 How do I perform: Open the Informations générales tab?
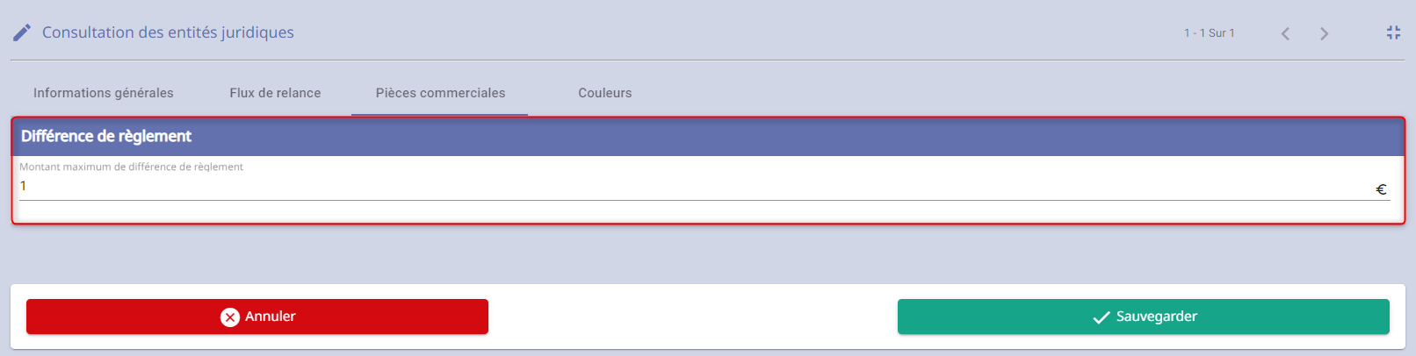pos(104,93)
